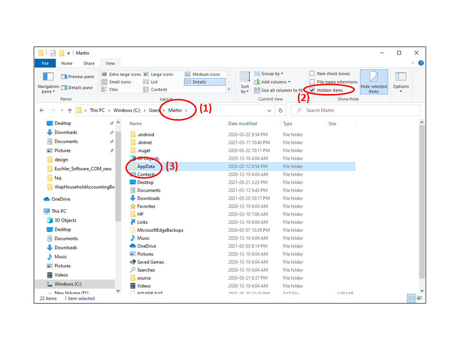
Task: Click the Up arrow navigation icon
Action: [x=70, y=110]
